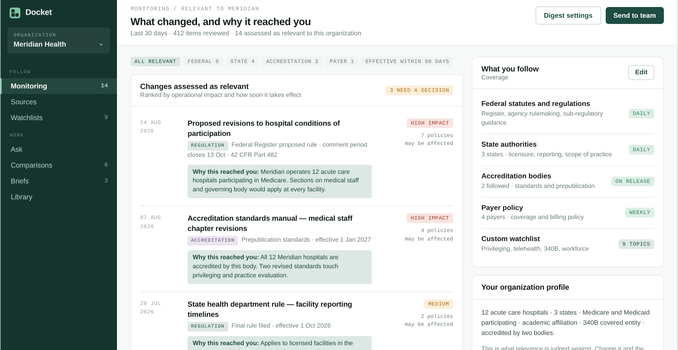Screen dimensions: 678x350
Task: Open the Library page
Action: coord(59,197)
